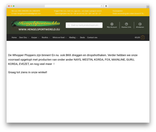Click the macOS yellow minimize button
Screen dimensions: 156x132
pos(11,6)
